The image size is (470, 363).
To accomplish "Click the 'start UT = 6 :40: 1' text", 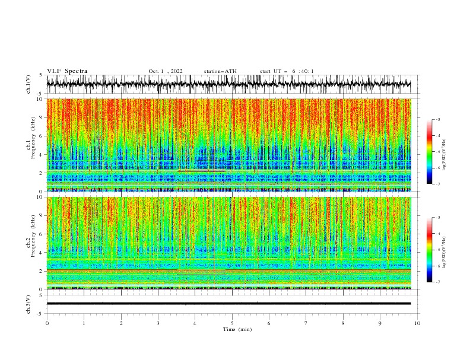I will click(x=287, y=71).
